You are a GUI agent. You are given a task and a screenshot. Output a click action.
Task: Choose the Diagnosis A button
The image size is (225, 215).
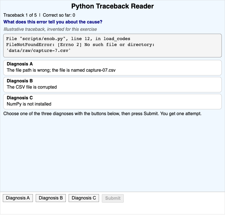click(18, 198)
